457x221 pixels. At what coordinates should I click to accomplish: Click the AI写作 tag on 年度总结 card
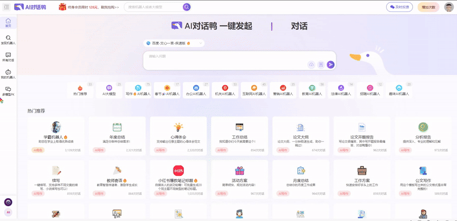[x=99, y=150]
